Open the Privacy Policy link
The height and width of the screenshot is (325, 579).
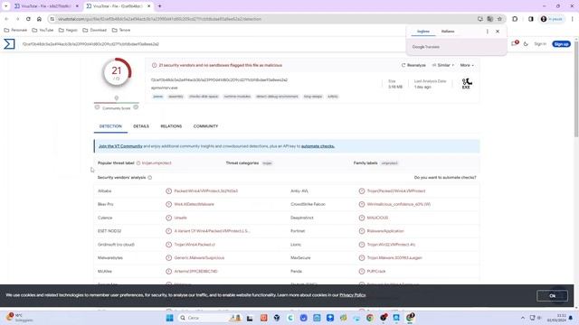pos(352,295)
